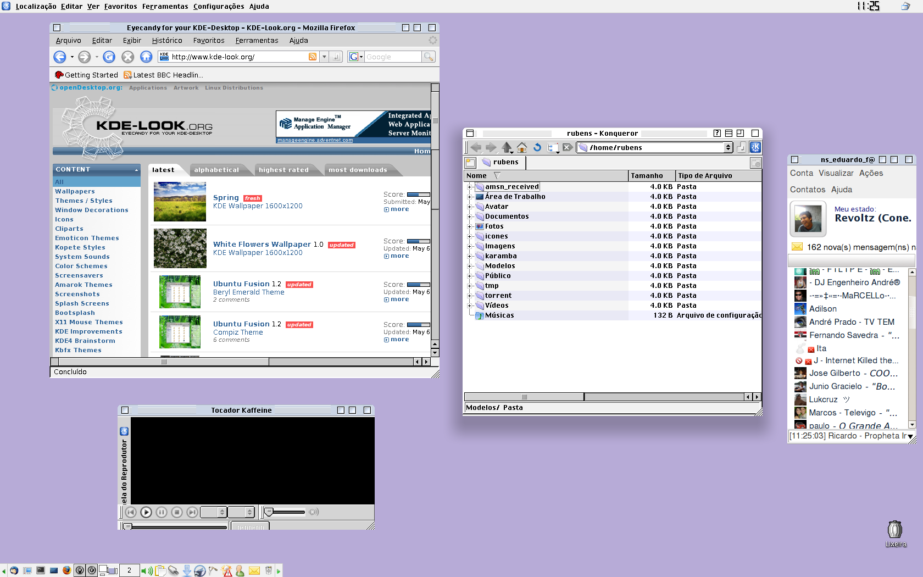Click Firefox search magnifier button
The image size is (923, 577).
point(429,57)
